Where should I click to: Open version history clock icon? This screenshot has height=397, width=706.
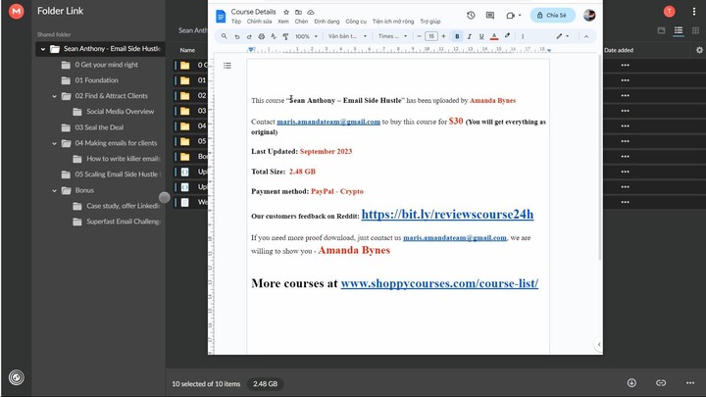point(471,16)
